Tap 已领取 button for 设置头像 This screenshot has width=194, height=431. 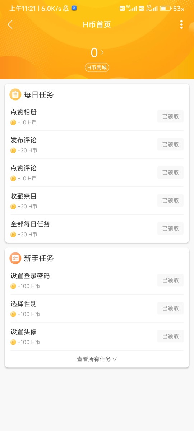click(x=170, y=336)
